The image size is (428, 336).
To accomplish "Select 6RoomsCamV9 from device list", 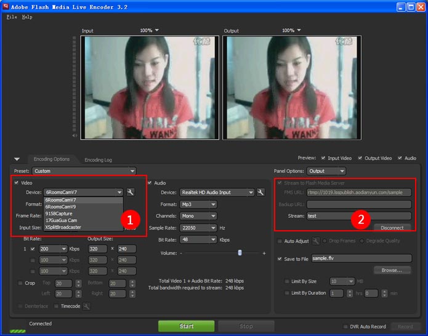I will point(83,207).
